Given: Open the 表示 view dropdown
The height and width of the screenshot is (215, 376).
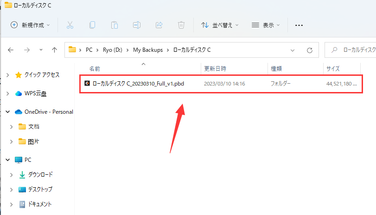Looking at the screenshot, I should [x=265, y=25].
